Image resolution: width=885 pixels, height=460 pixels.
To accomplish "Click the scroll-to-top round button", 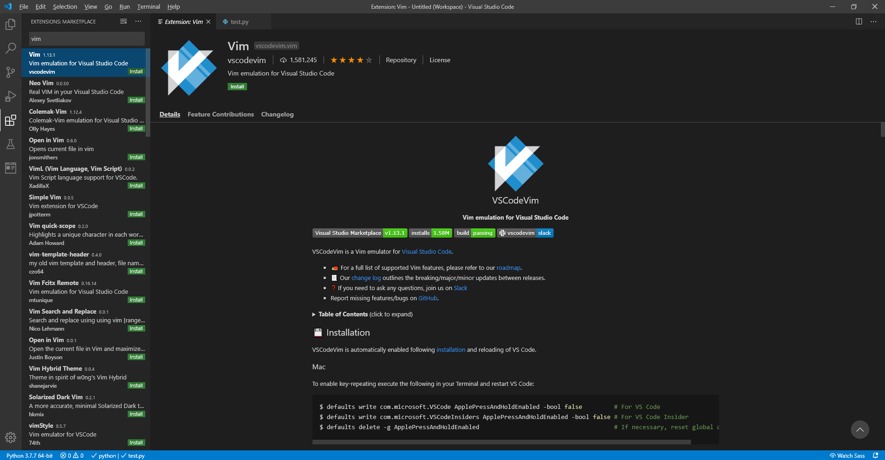I will [x=860, y=430].
